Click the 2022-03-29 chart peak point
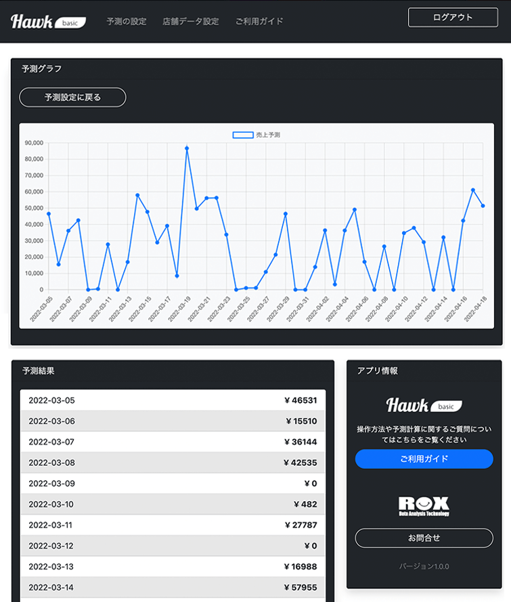This screenshot has height=602, width=511. tap(286, 214)
